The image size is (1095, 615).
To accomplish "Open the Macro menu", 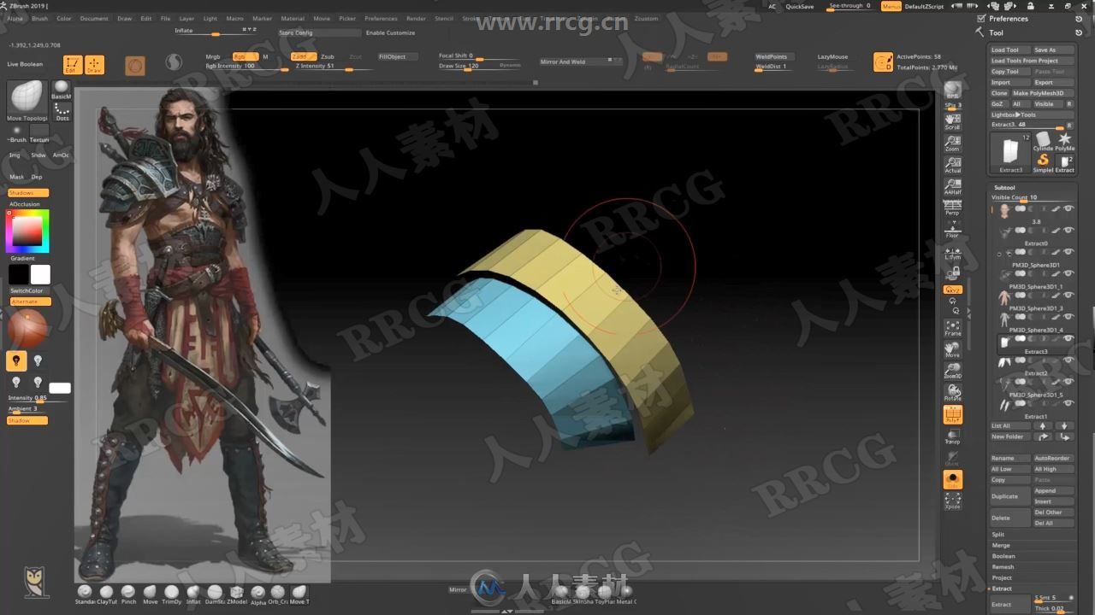I will coord(234,18).
